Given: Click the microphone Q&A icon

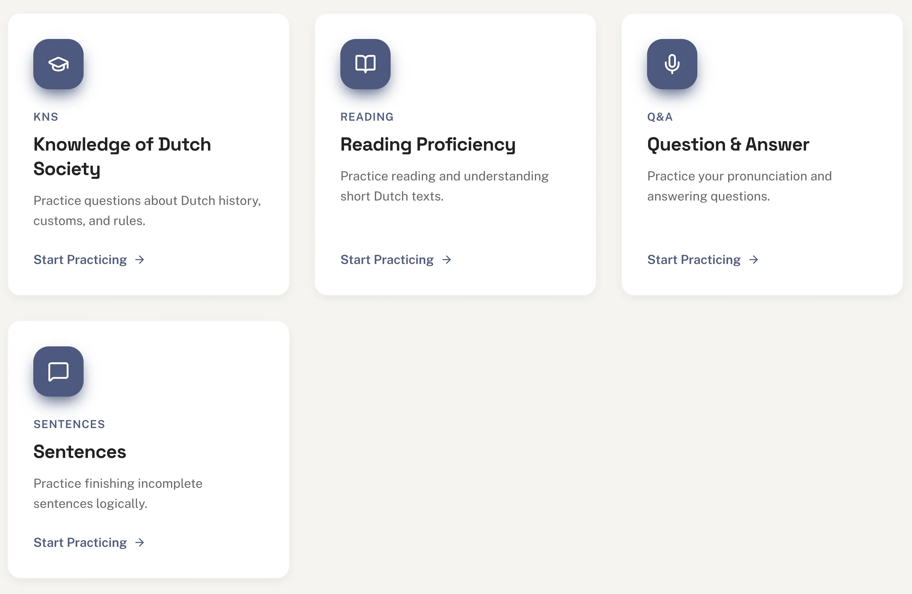Looking at the screenshot, I should [672, 64].
